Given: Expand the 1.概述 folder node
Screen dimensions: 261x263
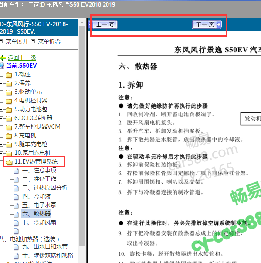Looking at the screenshot, I should point(1,75).
